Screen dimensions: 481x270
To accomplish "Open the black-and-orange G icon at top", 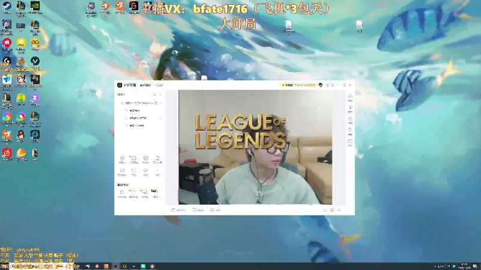I will tap(133, 7).
